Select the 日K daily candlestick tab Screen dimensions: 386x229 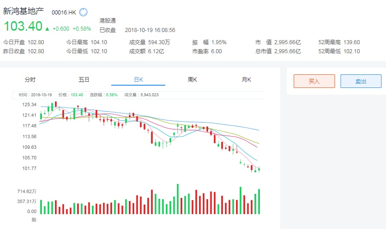pos(138,80)
